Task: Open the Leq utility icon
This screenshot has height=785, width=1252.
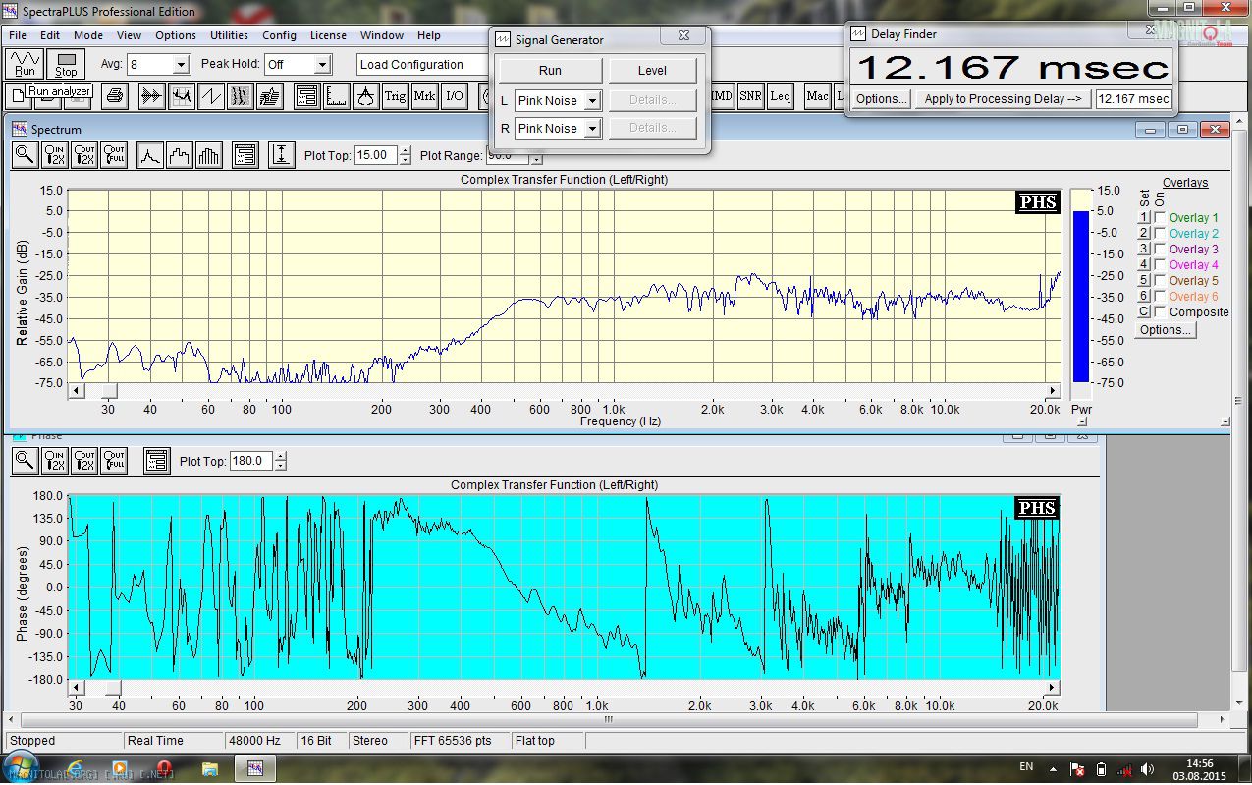Action: tap(780, 96)
